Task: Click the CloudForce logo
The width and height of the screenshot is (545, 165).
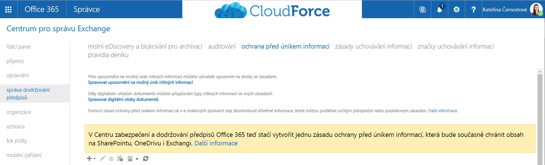Action: pos(272,10)
